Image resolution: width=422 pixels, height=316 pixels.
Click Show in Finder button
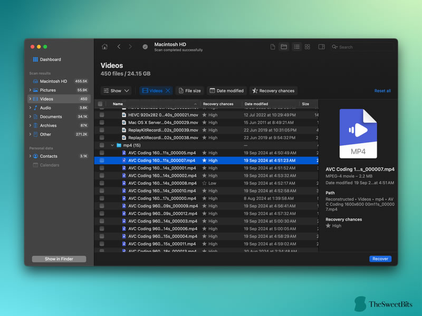tap(59, 259)
